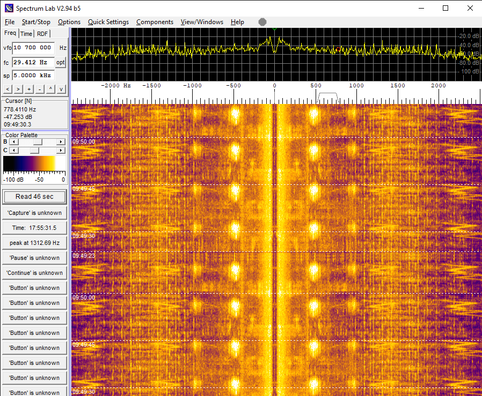
Task: Click the cursor frequency '778.4110 Hz' readout
Action: coord(20,109)
